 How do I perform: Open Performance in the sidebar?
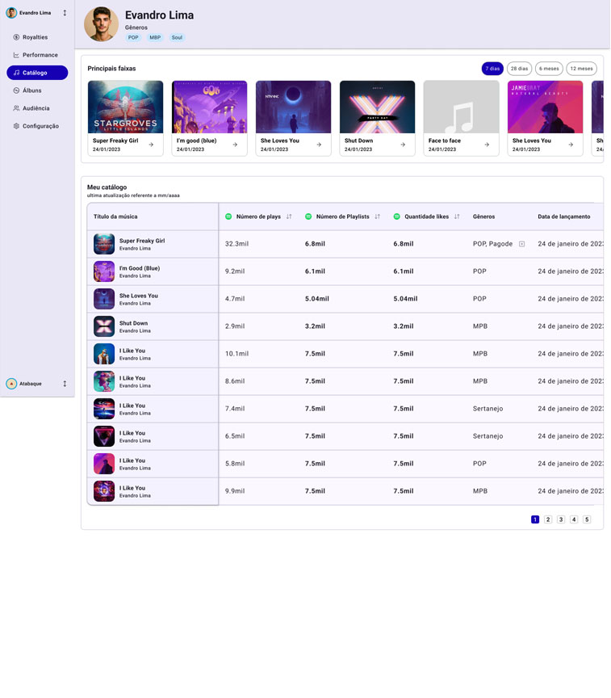point(36,55)
